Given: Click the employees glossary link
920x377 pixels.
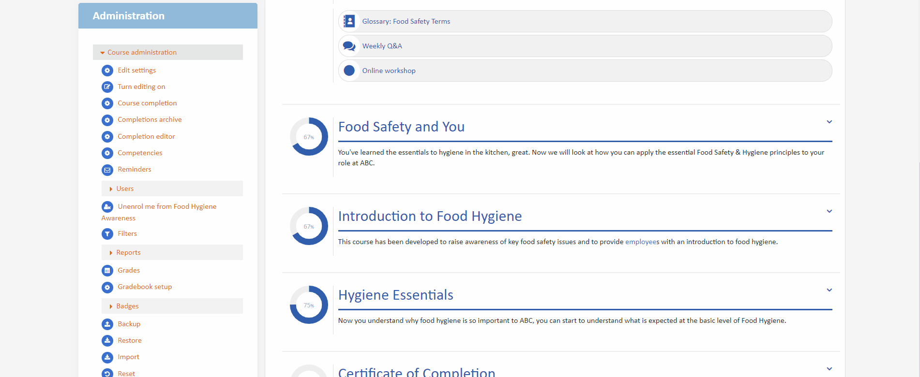Looking at the screenshot, I should click(x=642, y=242).
